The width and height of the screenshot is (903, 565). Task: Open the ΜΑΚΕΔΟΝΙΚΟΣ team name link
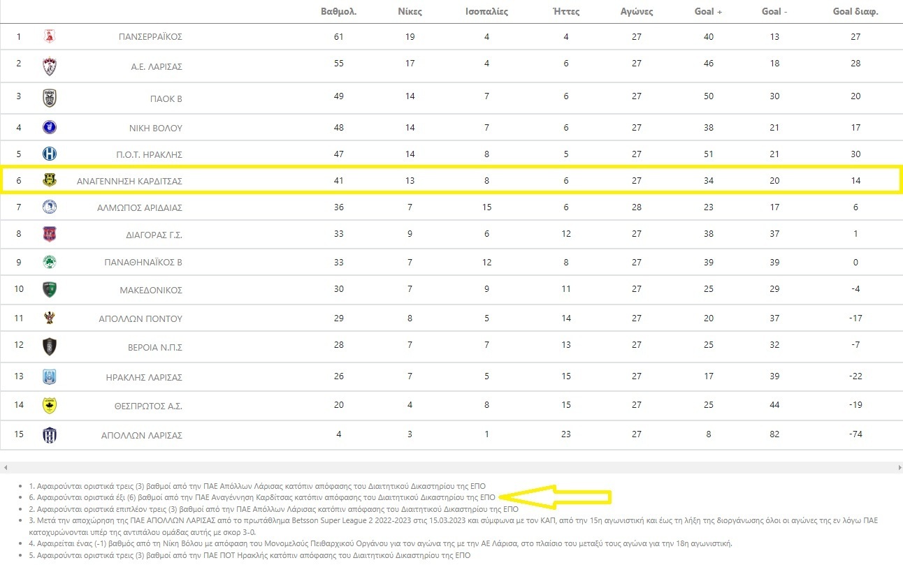[x=151, y=290]
